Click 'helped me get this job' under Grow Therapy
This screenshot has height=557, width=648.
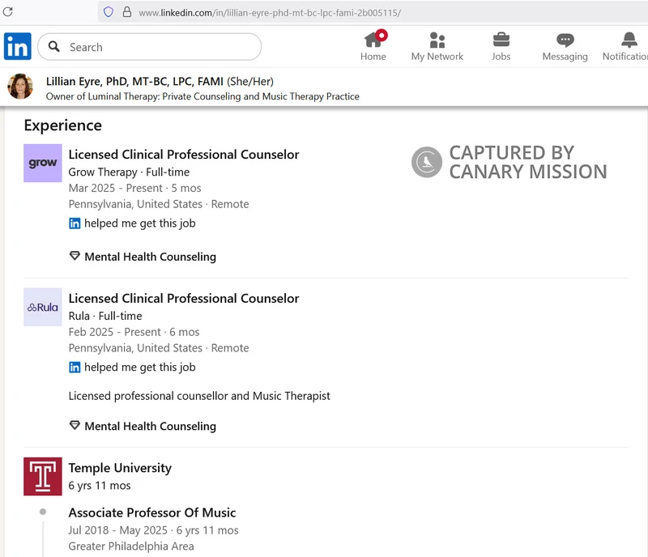pyautogui.click(x=139, y=223)
